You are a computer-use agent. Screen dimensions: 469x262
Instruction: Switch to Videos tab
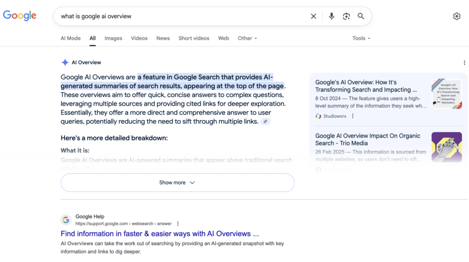pos(139,38)
